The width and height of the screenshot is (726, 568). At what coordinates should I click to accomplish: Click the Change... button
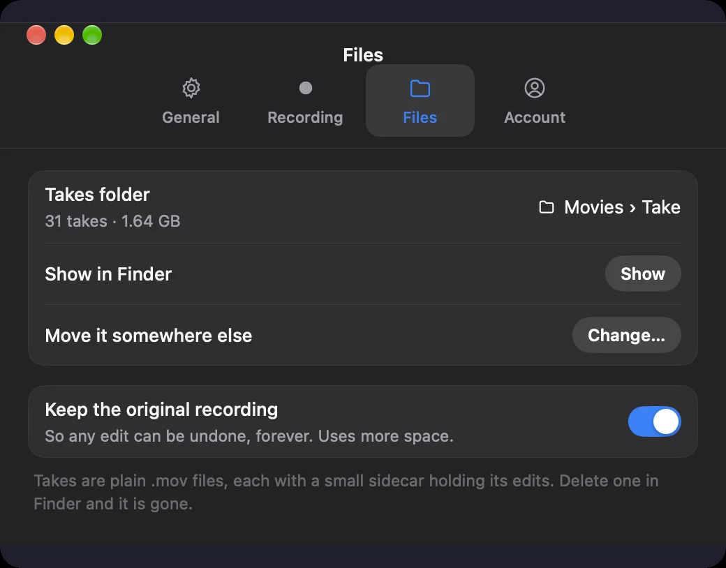tap(626, 335)
